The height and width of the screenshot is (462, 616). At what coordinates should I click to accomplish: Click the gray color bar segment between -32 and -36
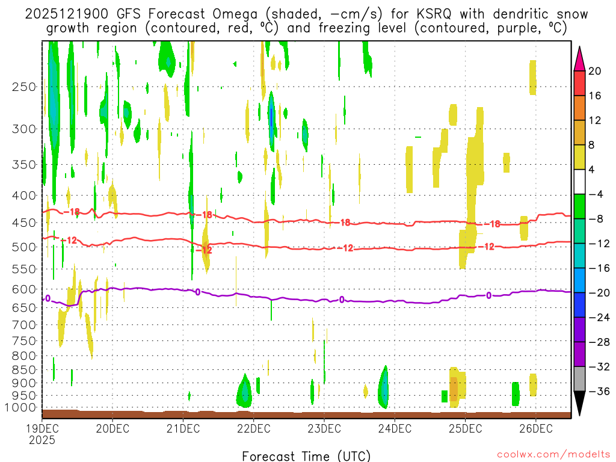pos(579,379)
